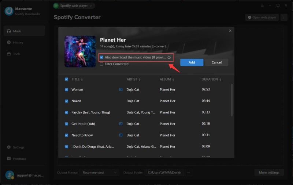
Task: Open the Music section in sidebar
Action: point(24,31)
